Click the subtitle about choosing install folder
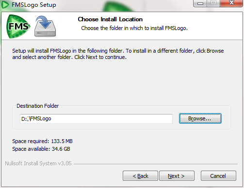 (134, 28)
